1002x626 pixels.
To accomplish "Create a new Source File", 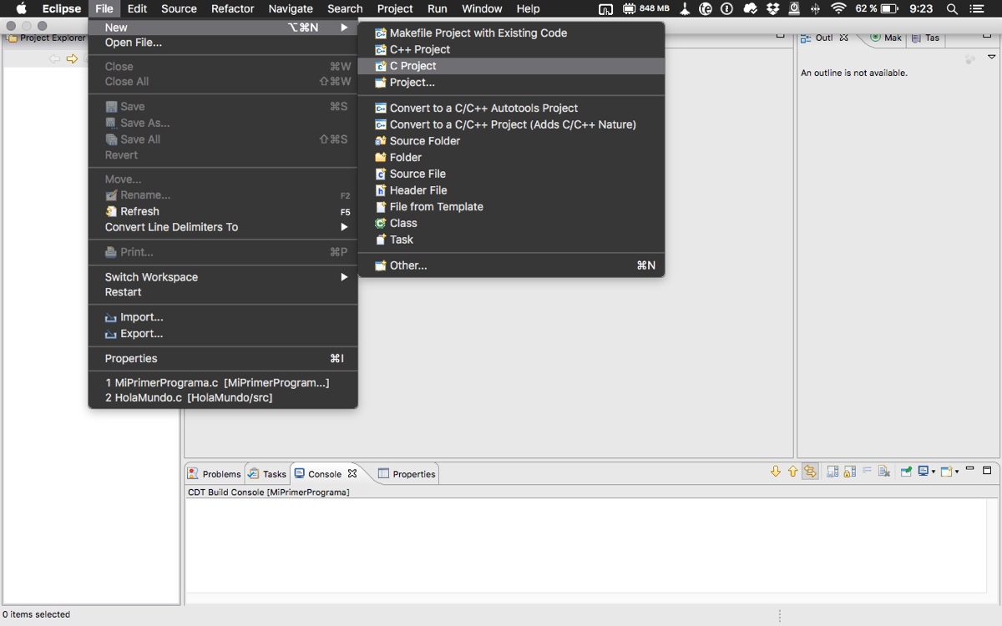I will pyautogui.click(x=511, y=174).
